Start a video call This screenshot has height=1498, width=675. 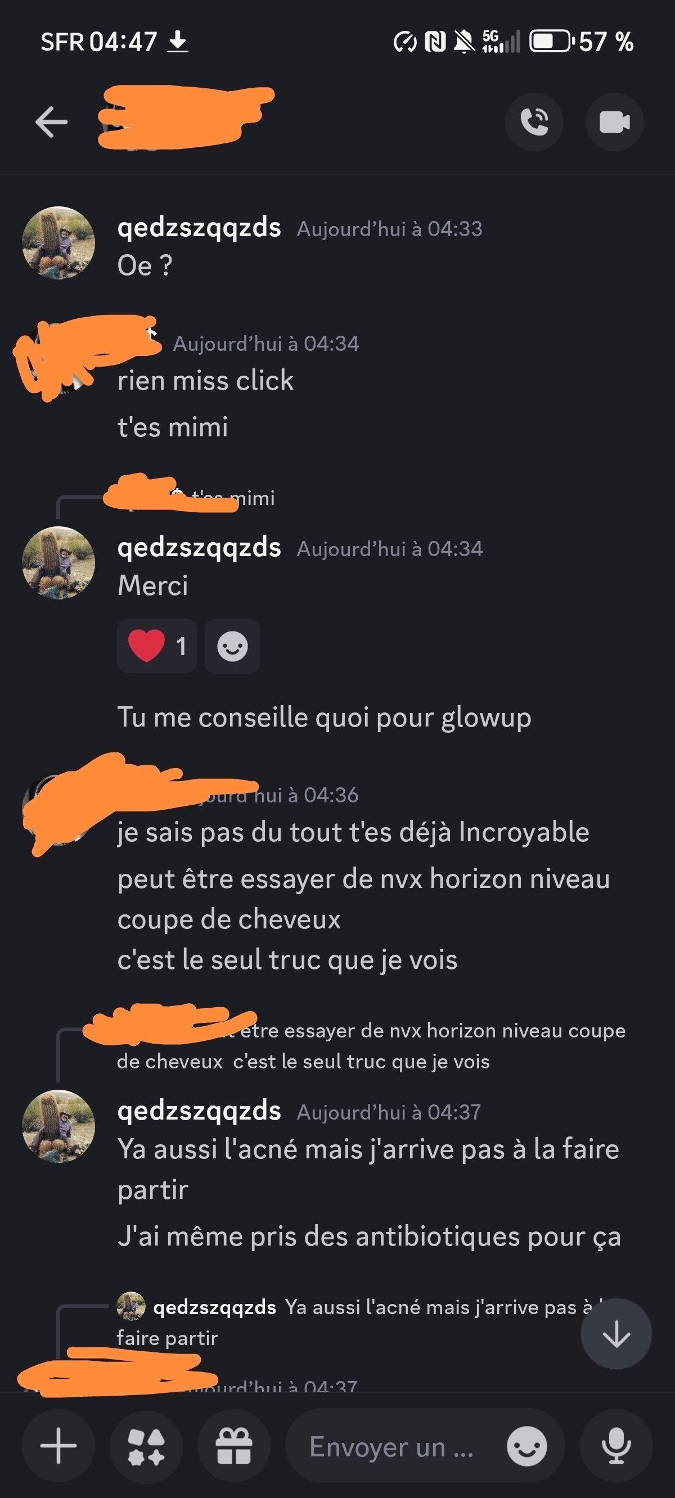click(614, 122)
